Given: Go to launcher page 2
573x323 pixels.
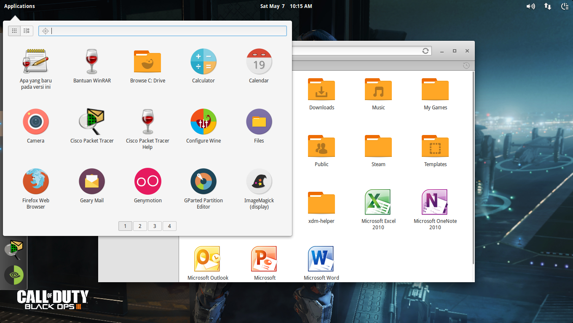Looking at the screenshot, I should [140, 226].
